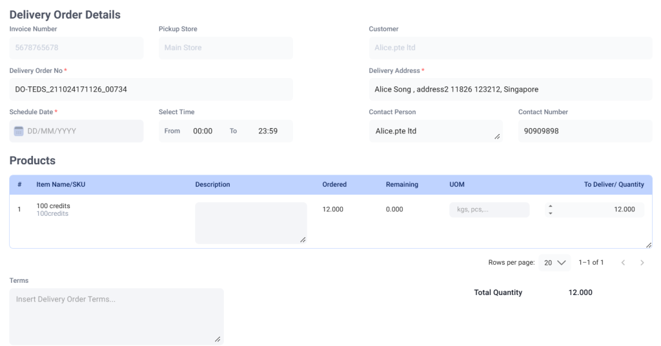Decrease To Deliver quantity with down arrow
Viewport: 661px width, 346px height.
click(551, 213)
